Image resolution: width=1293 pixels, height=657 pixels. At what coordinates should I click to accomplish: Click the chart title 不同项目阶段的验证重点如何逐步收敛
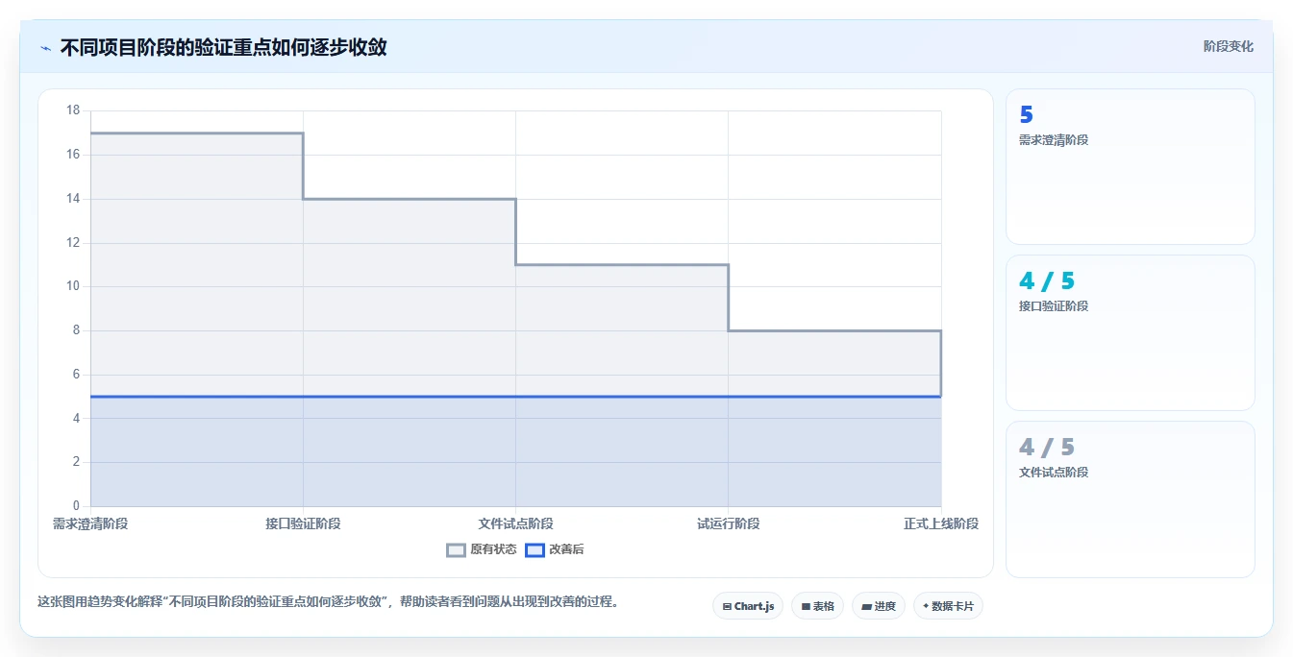click(223, 47)
